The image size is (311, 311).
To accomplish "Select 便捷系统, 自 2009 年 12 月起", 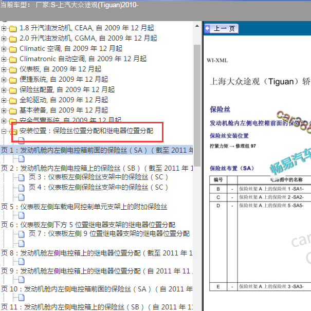I will coord(64,80).
